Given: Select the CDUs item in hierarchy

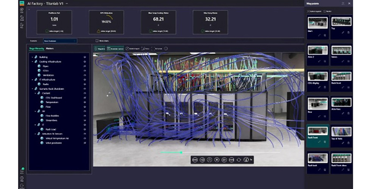Looking at the screenshot, I should (x=46, y=71).
